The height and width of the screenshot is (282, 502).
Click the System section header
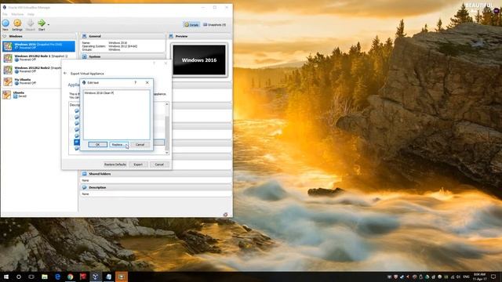coord(122,56)
